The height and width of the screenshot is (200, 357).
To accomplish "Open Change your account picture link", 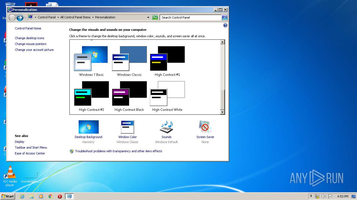I will click(x=34, y=50).
